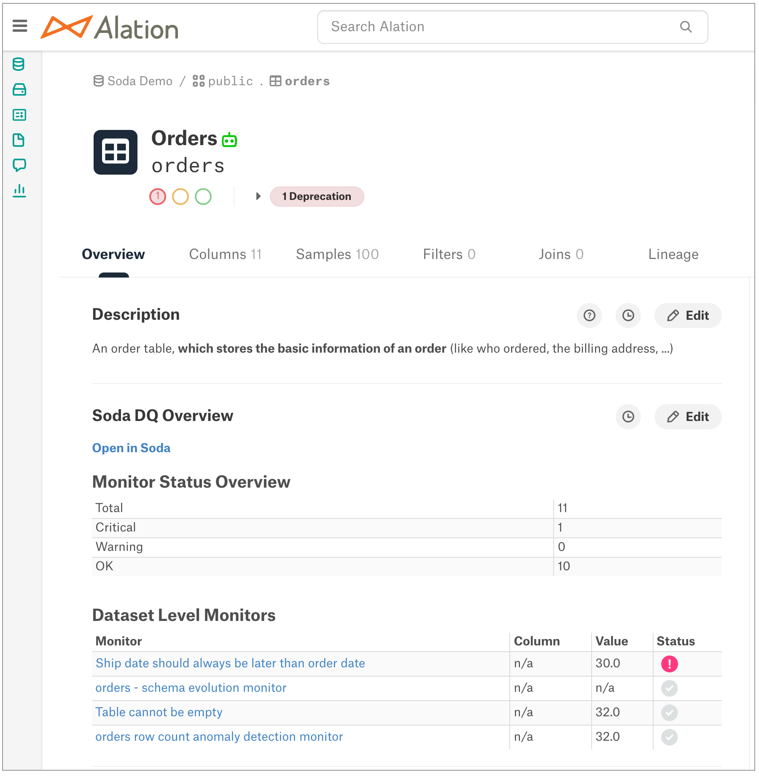Screen dimensions: 759x777
Task: Open the file systems sidebar icon
Action: click(19, 89)
